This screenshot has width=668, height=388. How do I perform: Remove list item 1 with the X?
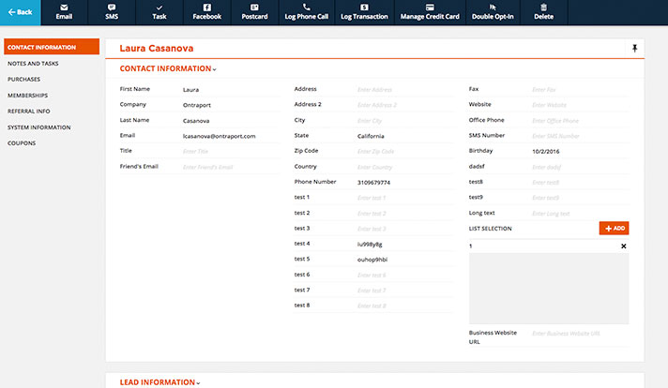(623, 246)
